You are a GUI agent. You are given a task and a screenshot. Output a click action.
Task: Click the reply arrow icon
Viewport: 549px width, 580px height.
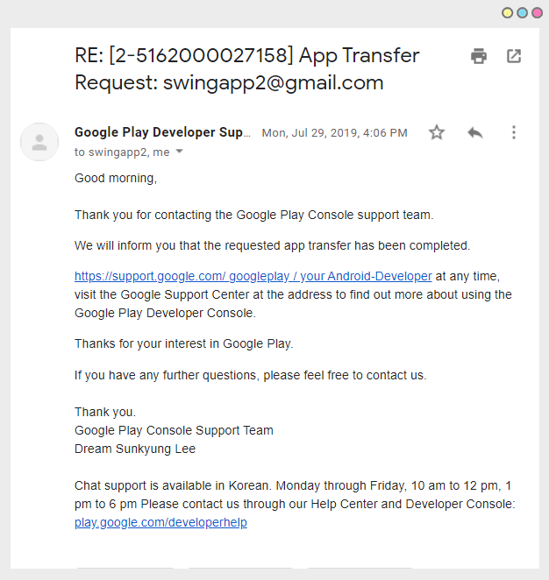tap(475, 133)
